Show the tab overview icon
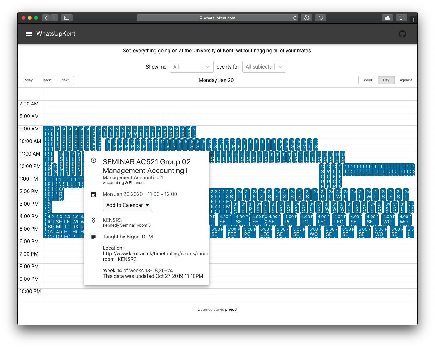This screenshot has height=348, width=435. [x=401, y=18]
